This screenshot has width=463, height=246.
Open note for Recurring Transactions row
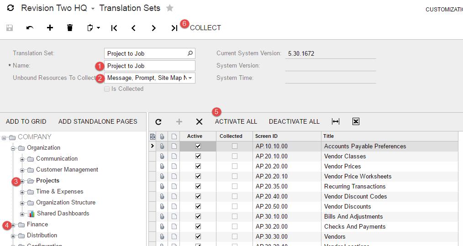pos(174,186)
